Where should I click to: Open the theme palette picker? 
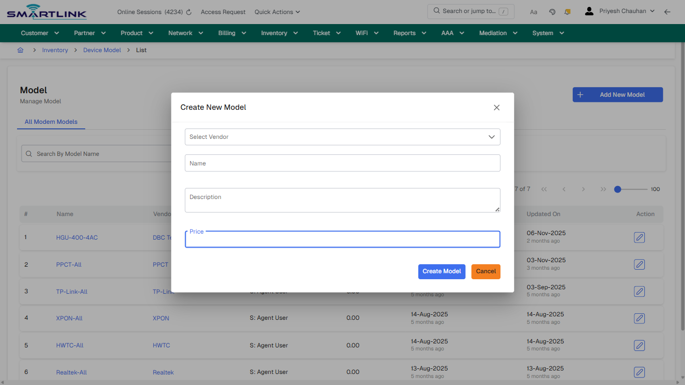click(x=552, y=11)
